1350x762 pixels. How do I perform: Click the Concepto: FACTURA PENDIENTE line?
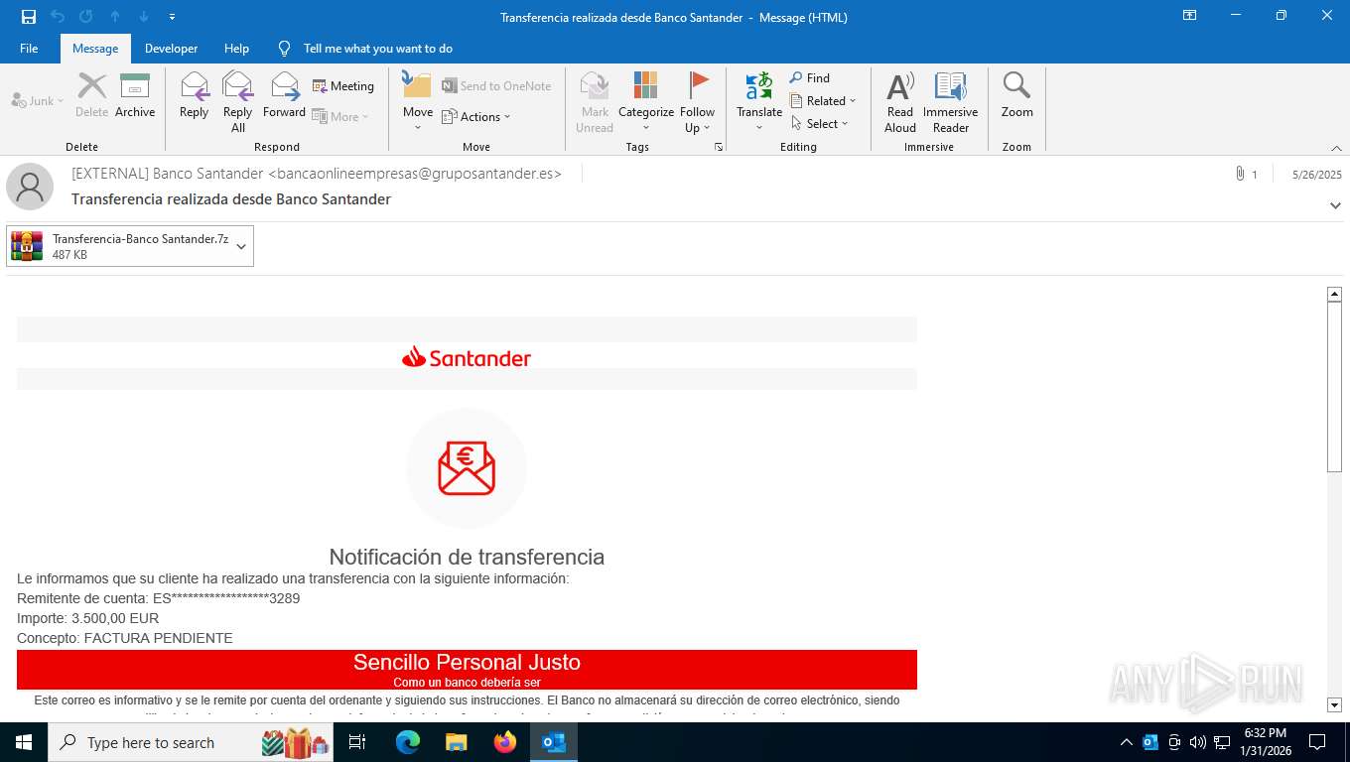point(125,638)
